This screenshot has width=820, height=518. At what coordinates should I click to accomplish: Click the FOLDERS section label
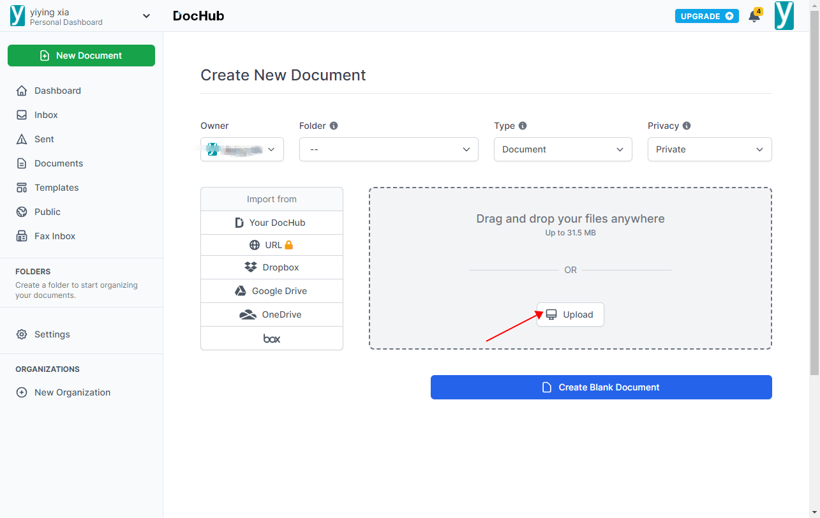click(x=33, y=272)
